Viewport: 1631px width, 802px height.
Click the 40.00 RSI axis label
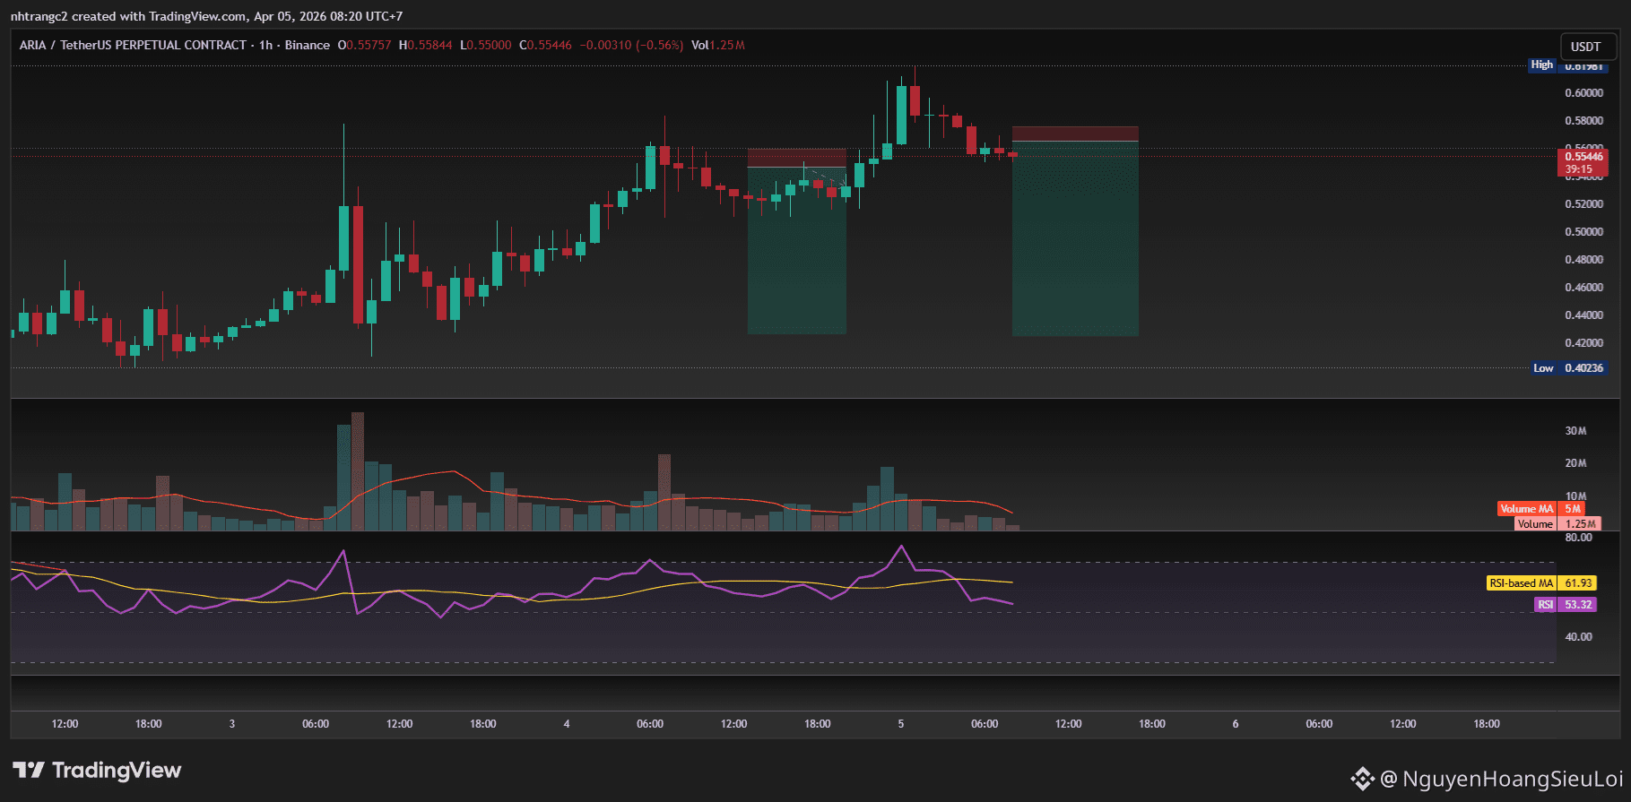pyautogui.click(x=1578, y=637)
